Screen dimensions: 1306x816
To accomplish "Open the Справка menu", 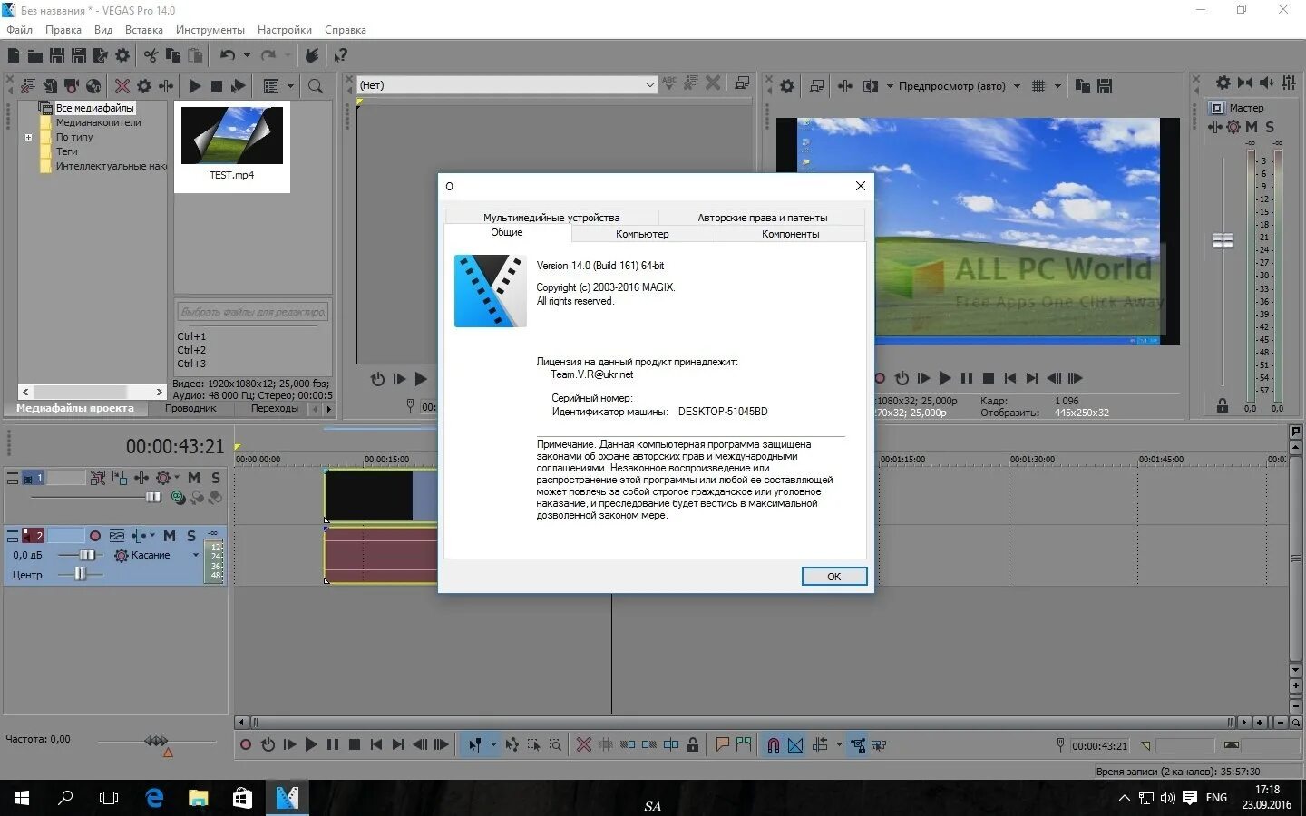I will coord(346,30).
